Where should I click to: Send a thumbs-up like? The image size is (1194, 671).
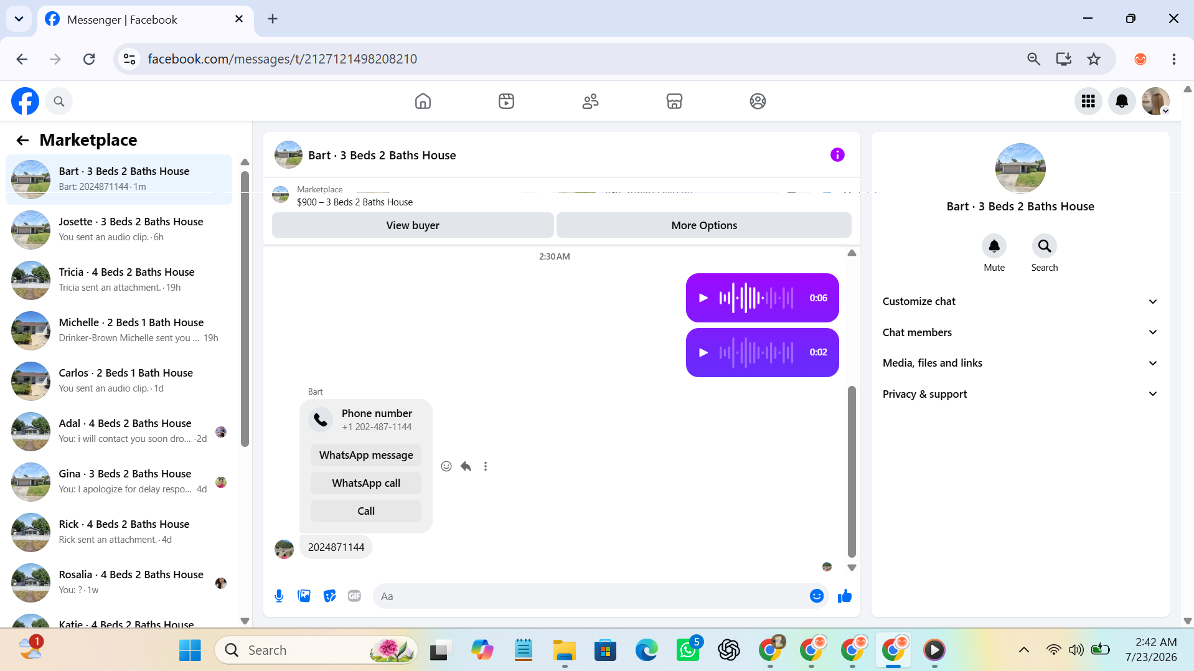845,596
